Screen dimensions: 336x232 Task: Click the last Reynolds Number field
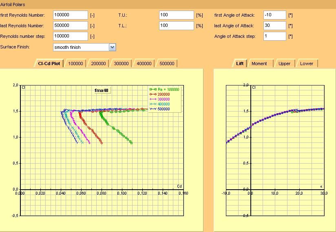coord(71,26)
